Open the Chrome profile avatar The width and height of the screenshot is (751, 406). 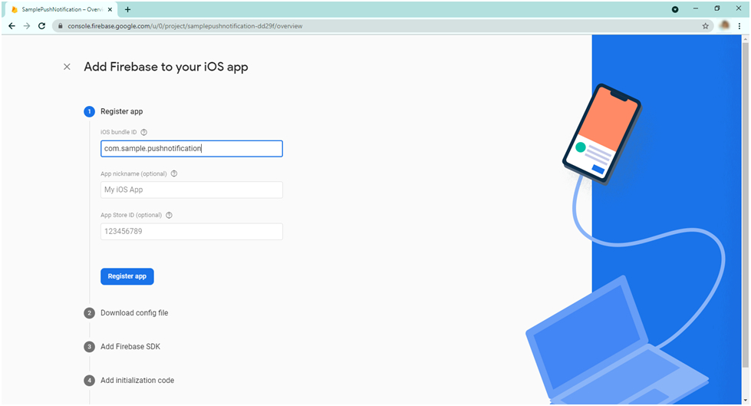(725, 25)
